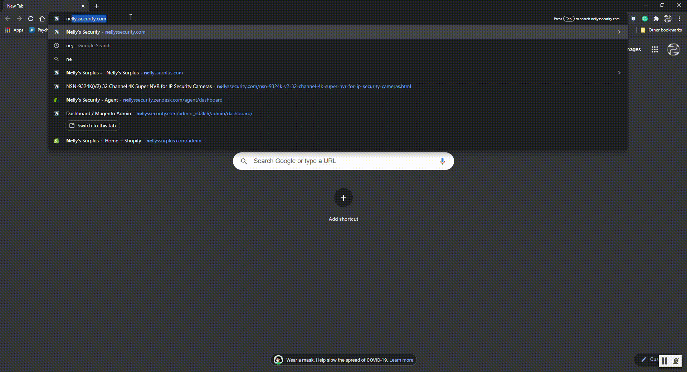The image size is (687, 372).
Task: Open the Paychex bookmark
Action: (39, 30)
